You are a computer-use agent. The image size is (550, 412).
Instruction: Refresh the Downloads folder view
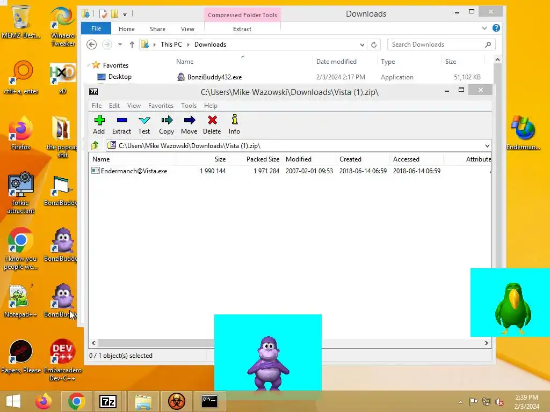click(374, 45)
